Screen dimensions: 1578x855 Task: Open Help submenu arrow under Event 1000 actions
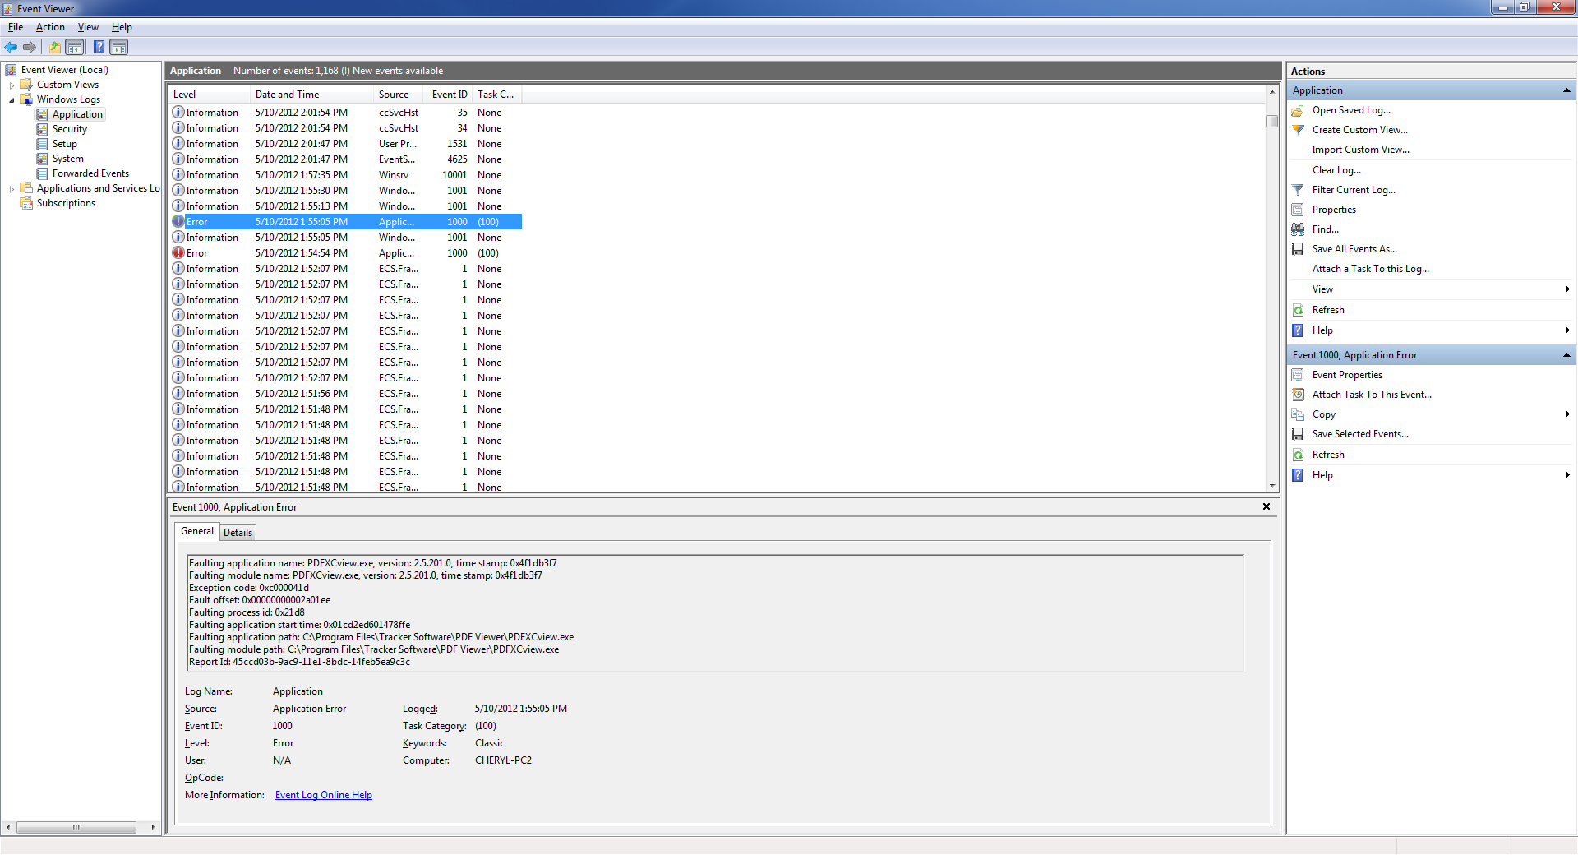point(1567,475)
